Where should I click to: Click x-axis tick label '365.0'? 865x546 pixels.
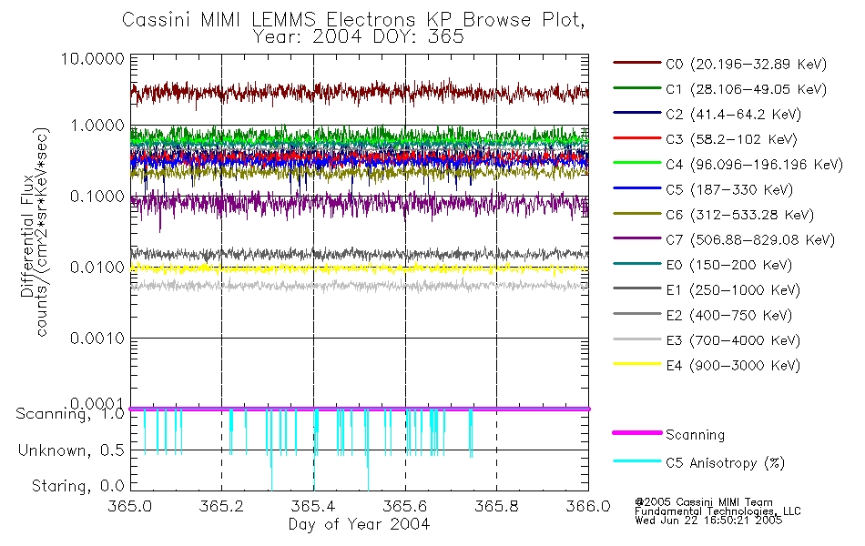(129, 506)
